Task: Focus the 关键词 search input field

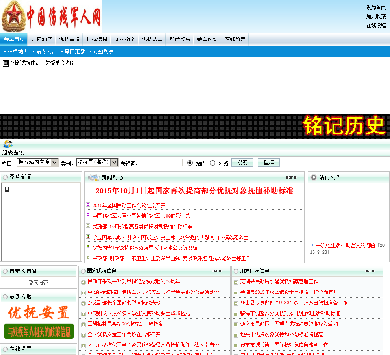Action: 162,163
